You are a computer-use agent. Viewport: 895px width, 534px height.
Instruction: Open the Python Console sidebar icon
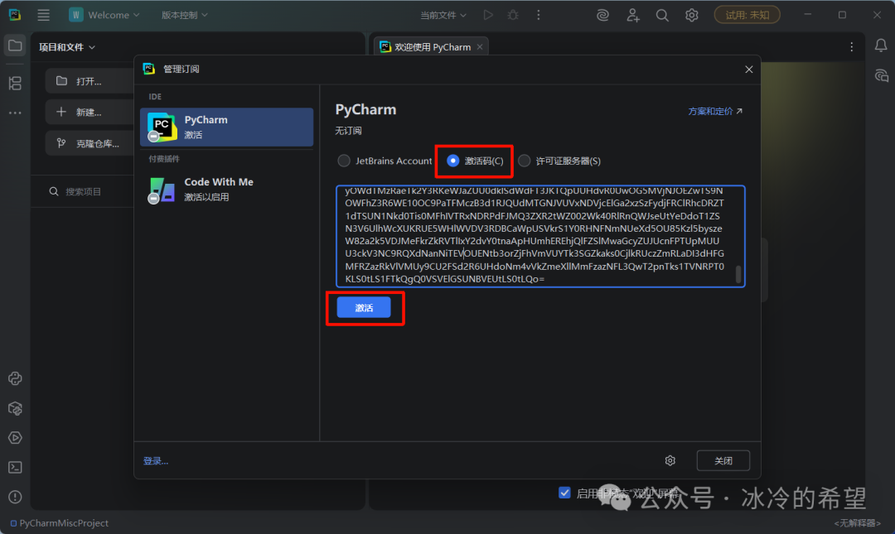[15, 379]
